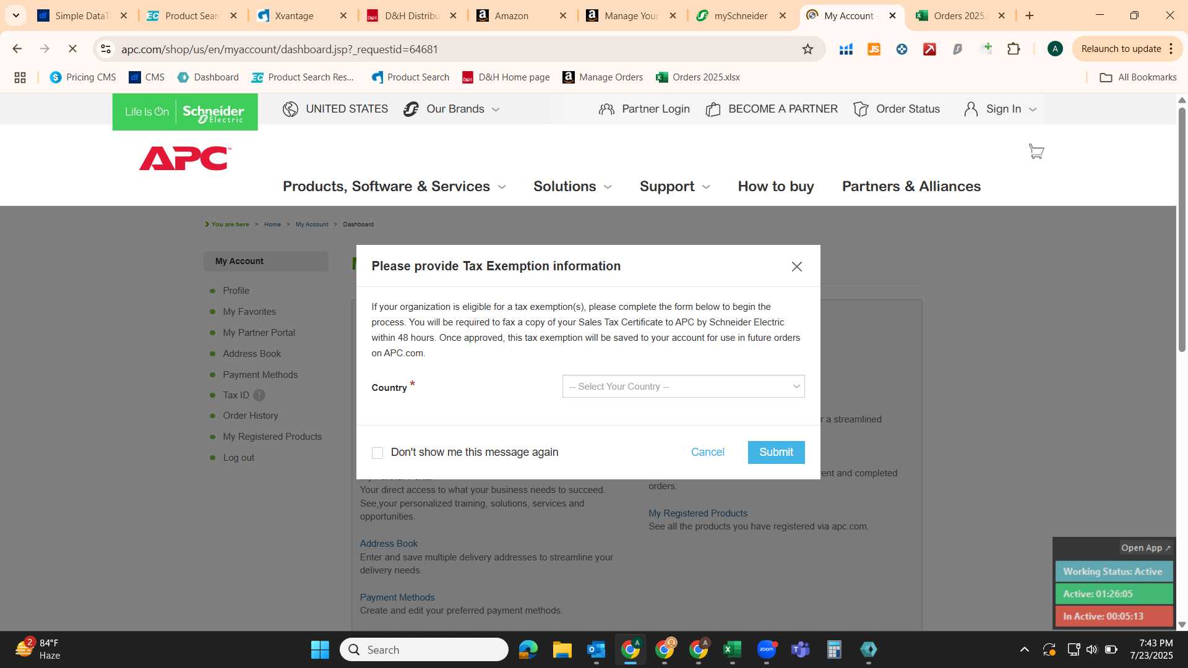Open the All Bookmarks folder

pyautogui.click(x=1138, y=77)
